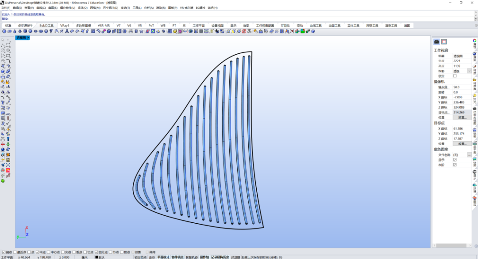This screenshot has height=259, width=478.
Task: Click the arrow pointer tool in left sidebar
Action: point(3,40)
